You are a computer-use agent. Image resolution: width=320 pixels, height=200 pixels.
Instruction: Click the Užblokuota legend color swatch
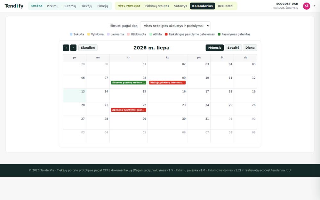tap(128, 34)
